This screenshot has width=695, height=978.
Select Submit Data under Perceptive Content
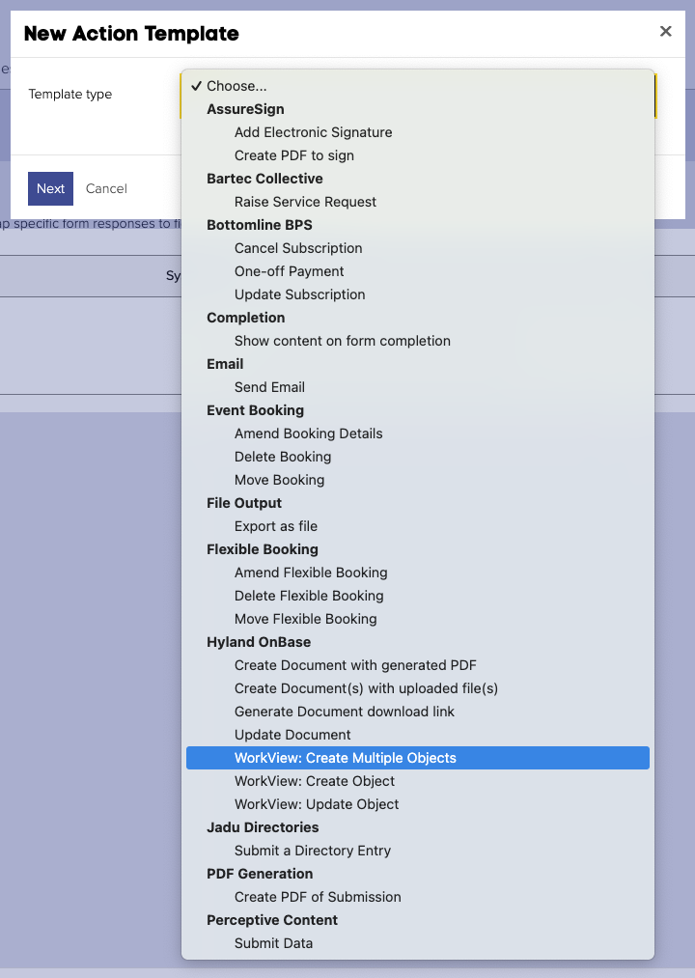click(x=418, y=943)
